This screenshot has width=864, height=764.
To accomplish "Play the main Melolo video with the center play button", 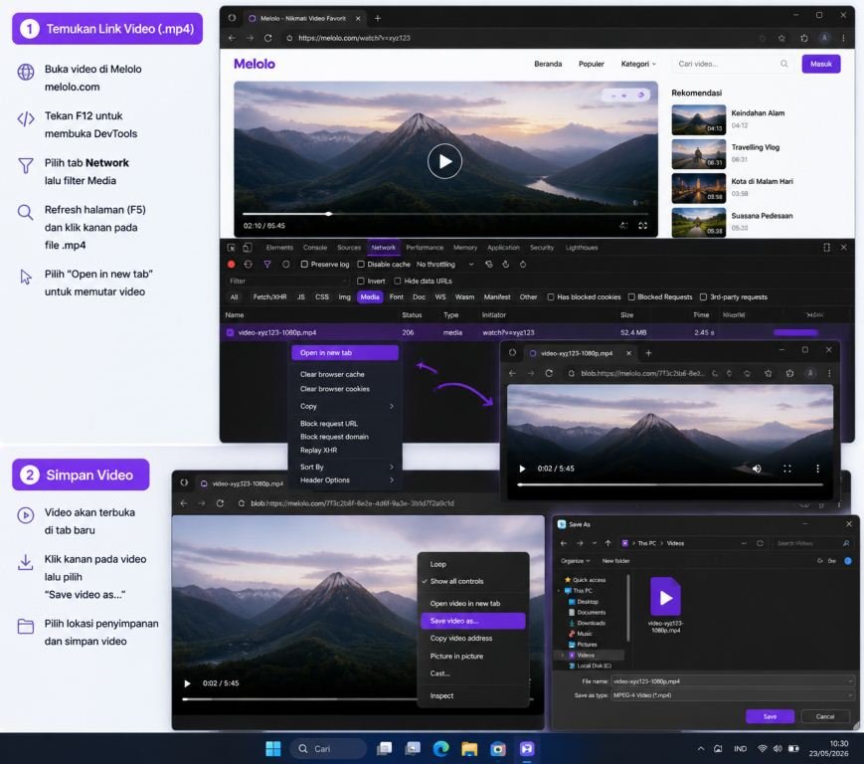I will pos(444,161).
